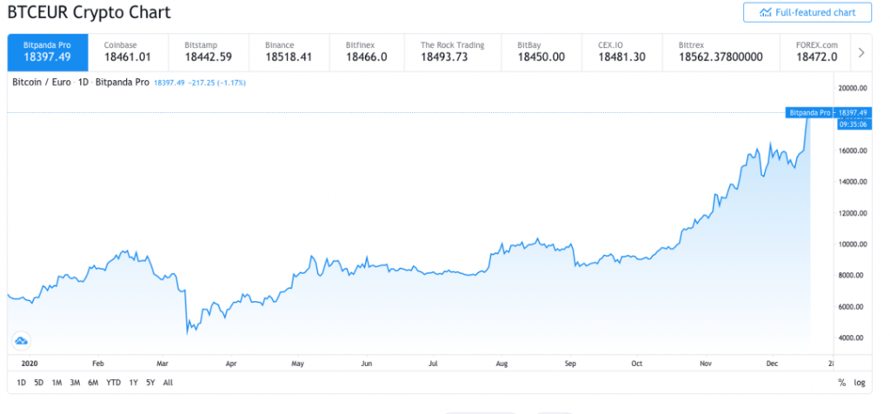The width and height of the screenshot is (890, 414).
Task: Select the BitBay exchange tab
Action: 541,52
